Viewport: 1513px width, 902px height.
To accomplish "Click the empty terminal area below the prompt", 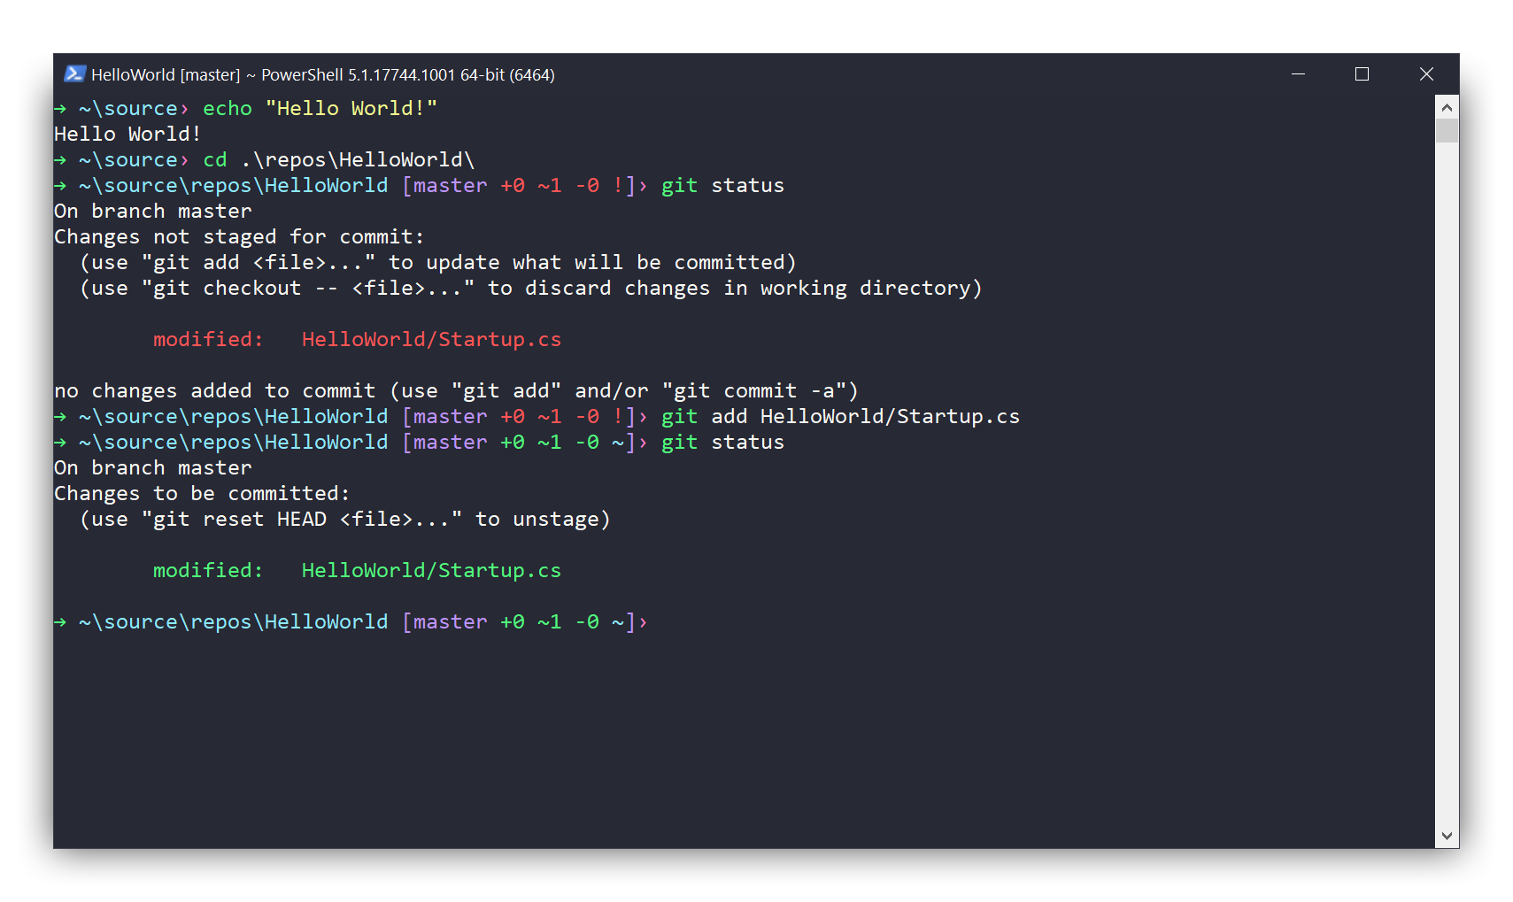I will pos(708,735).
